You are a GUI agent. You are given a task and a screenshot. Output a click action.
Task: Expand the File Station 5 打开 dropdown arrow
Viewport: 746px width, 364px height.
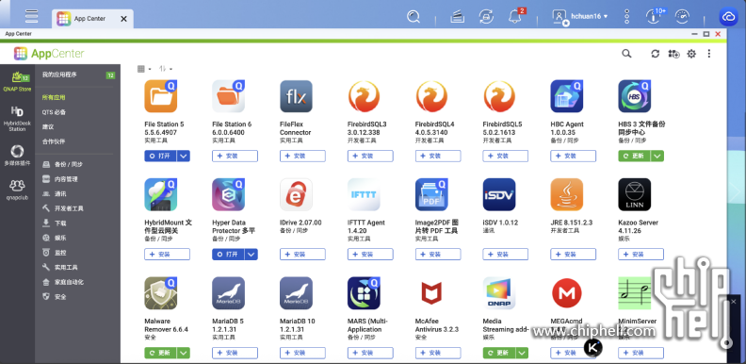point(184,156)
